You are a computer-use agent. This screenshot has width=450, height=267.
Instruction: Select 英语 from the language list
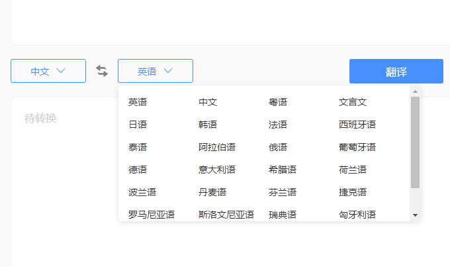tap(138, 102)
